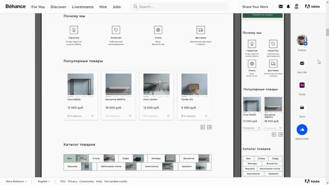Image resolution: width=329 pixels, height=185 pixels.
Task: Open the Adobe XD Tools icon
Action: [x=302, y=85]
